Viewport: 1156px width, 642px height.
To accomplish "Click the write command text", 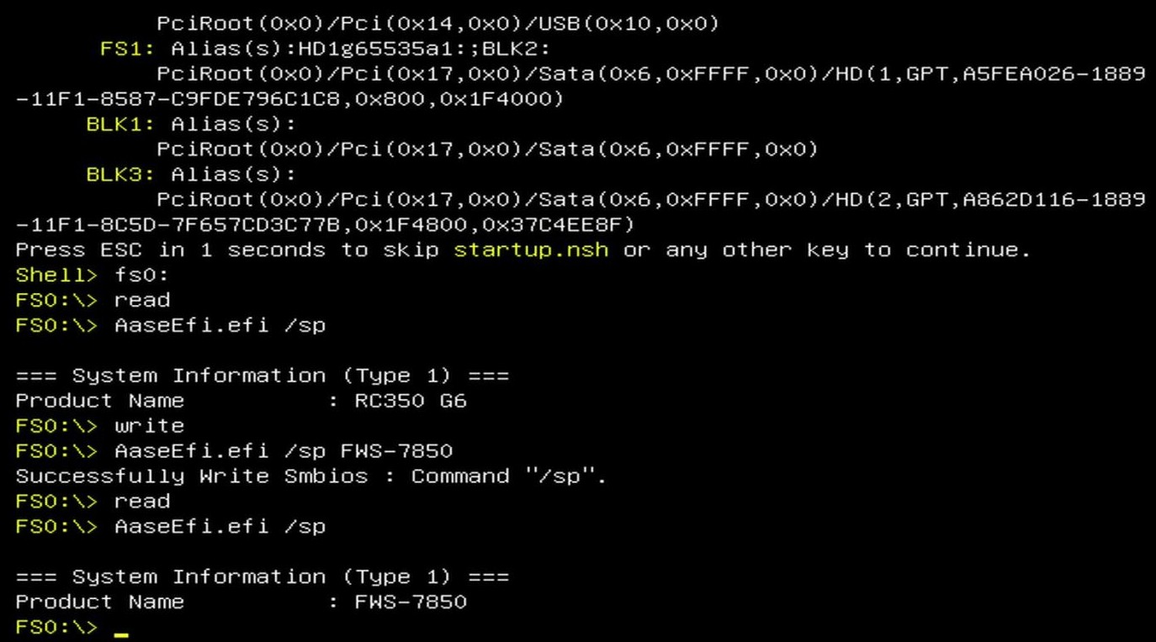I will (x=149, y=425).
